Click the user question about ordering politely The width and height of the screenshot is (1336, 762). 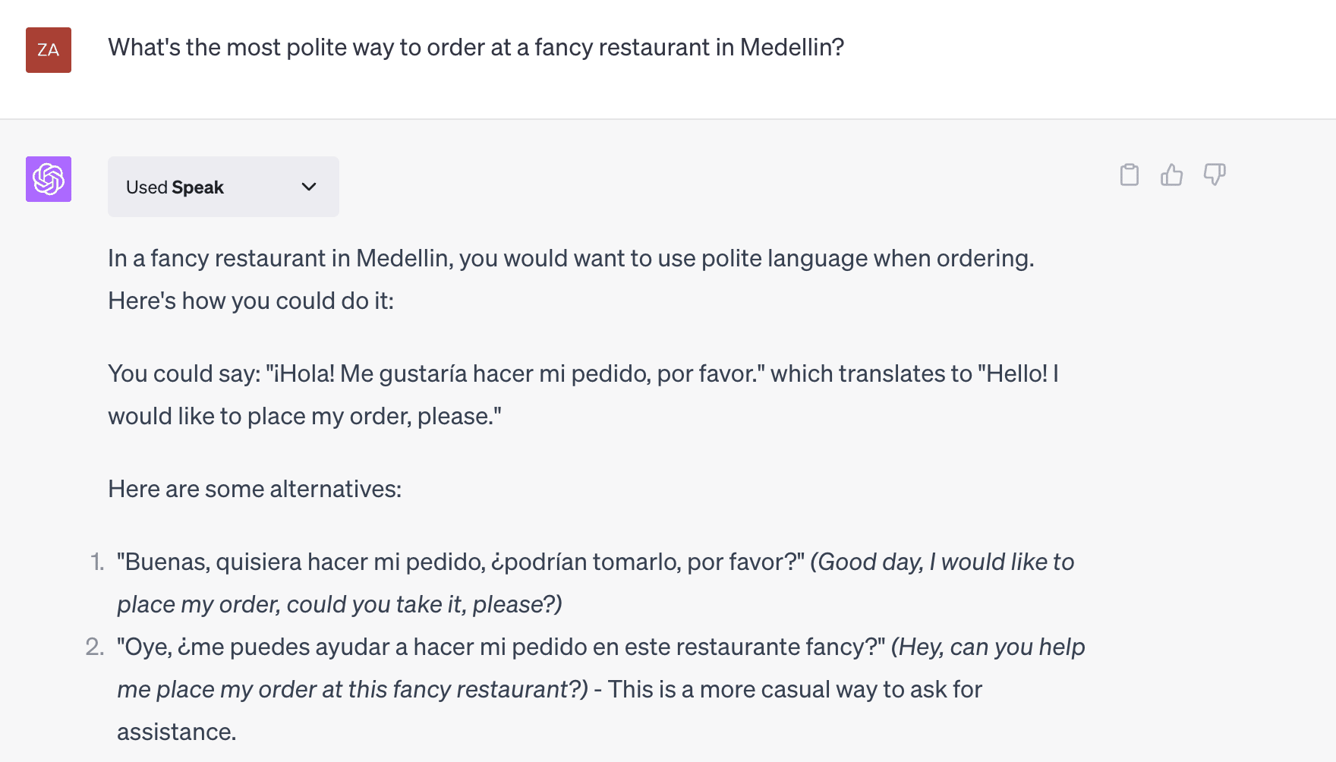[476, 48]
